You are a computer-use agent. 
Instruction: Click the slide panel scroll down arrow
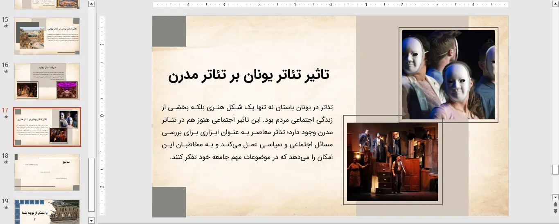(x=91, y=220)
